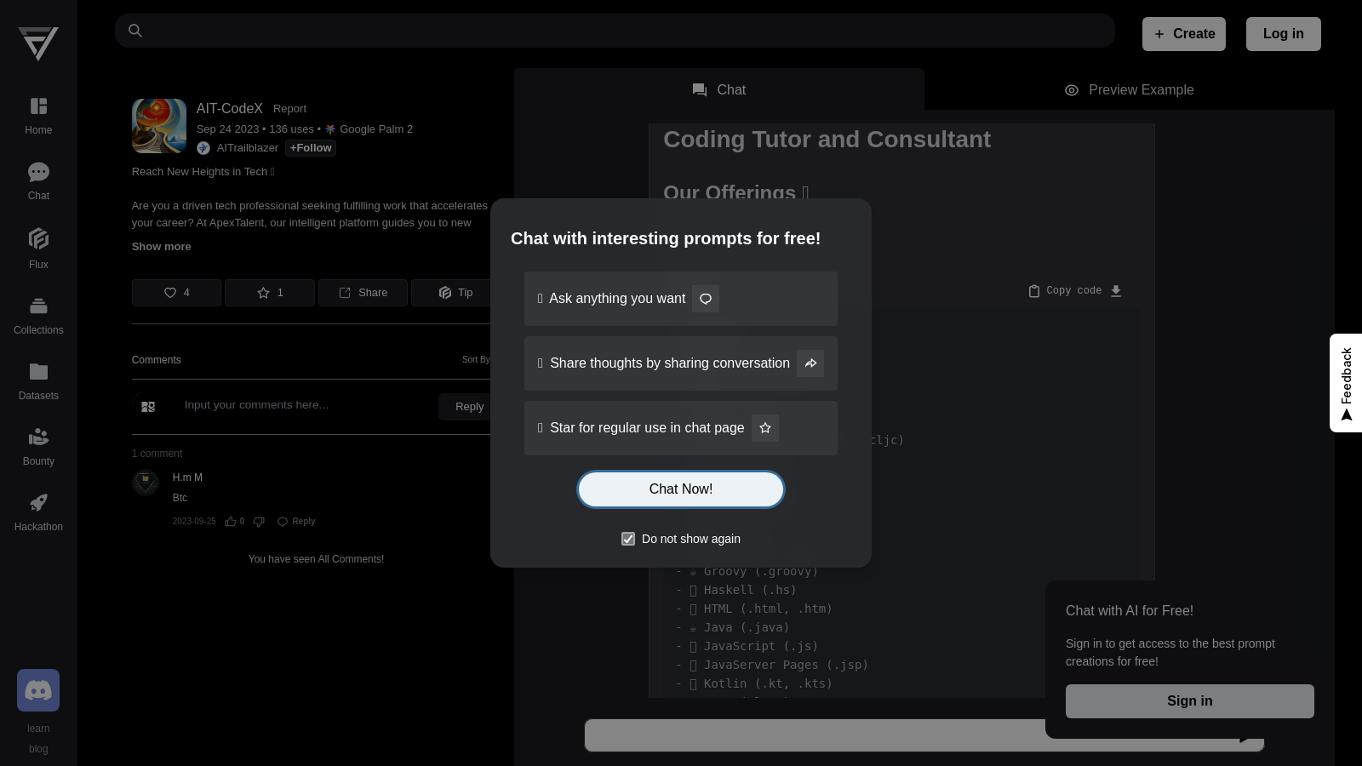The height and width of the screenshot is (766, 1362).
Task: Open the Create menu button
Action: (x=1183, y=34)
